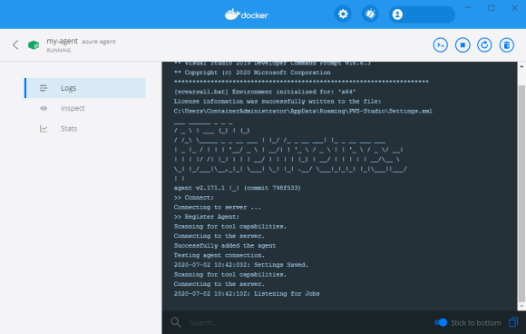Click the log search input field

pos(308,322)
